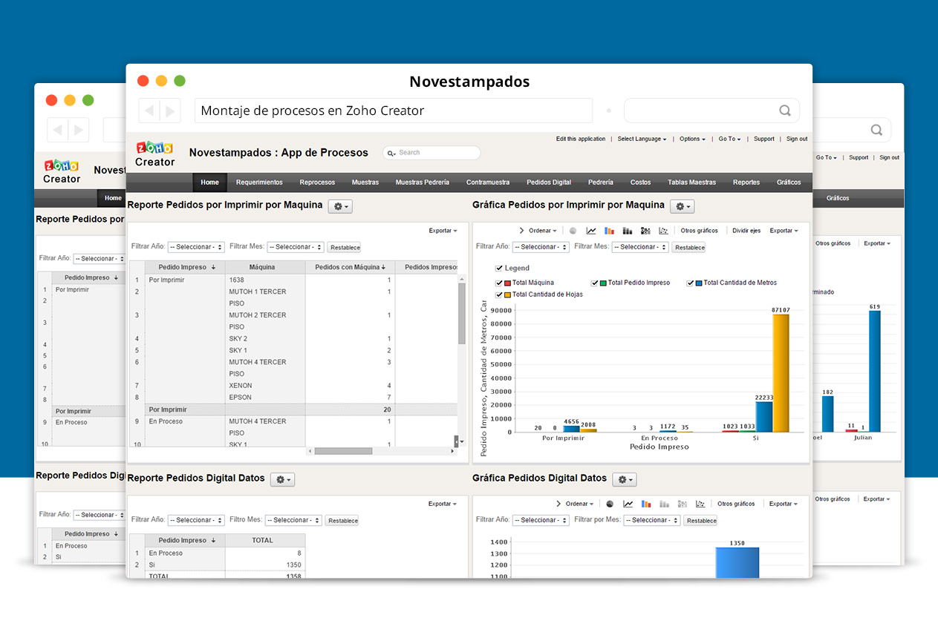Image resolution: width=938 pixels, height=638 pixels.
Task: Click Edit this application link
Action: 581,139
